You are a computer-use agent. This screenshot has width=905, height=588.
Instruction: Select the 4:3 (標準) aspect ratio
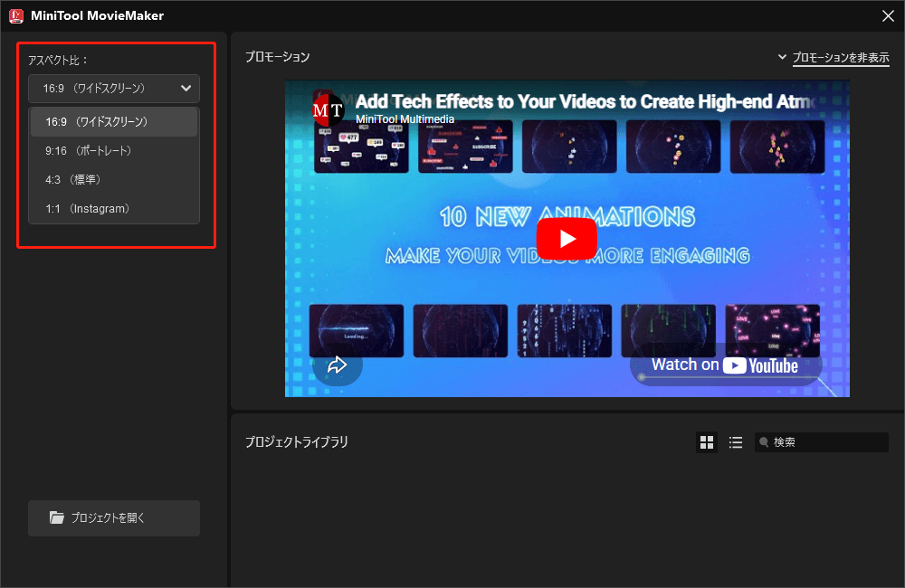pyautogui.click(x=113, y=179)
